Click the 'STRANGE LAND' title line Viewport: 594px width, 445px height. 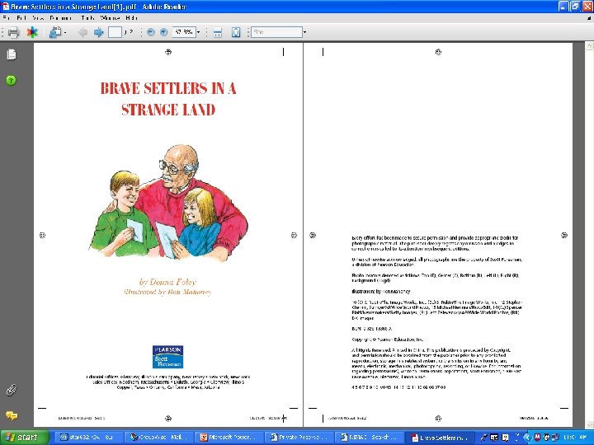168,110
